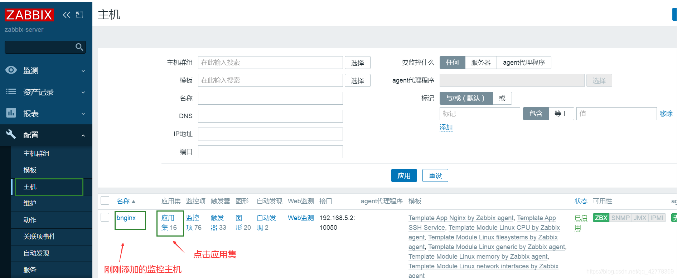Click the 添加 tag link
677x278 pixels.
point(446,127)
